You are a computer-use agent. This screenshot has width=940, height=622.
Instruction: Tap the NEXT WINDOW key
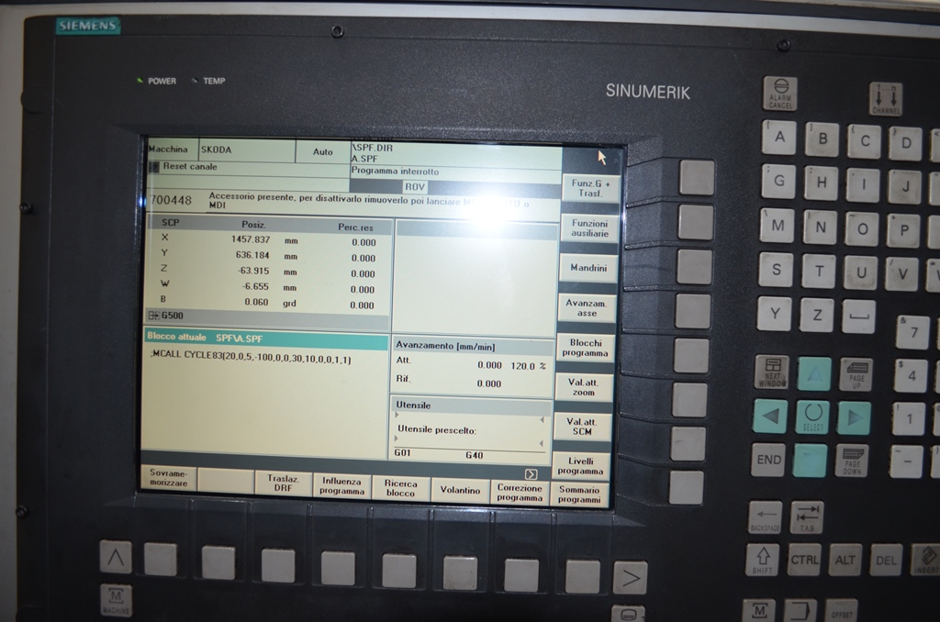pyautogui.click(x=772, y=372)
